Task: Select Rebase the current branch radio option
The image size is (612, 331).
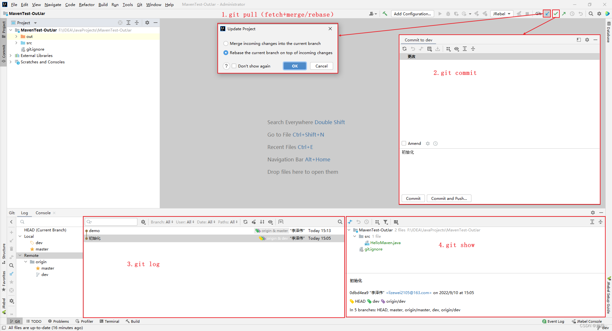Action: (226, 53)
